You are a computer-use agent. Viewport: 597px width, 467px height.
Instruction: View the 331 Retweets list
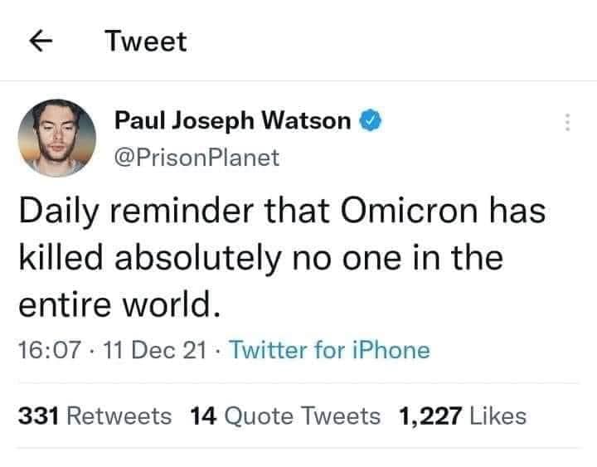[95, 416]
